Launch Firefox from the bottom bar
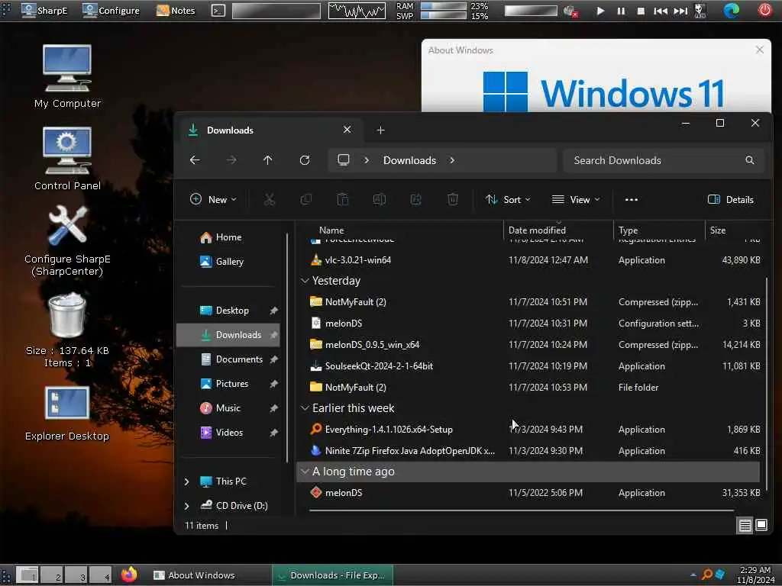The width and height of the screenshot is (782, 586). click(129, 575)
